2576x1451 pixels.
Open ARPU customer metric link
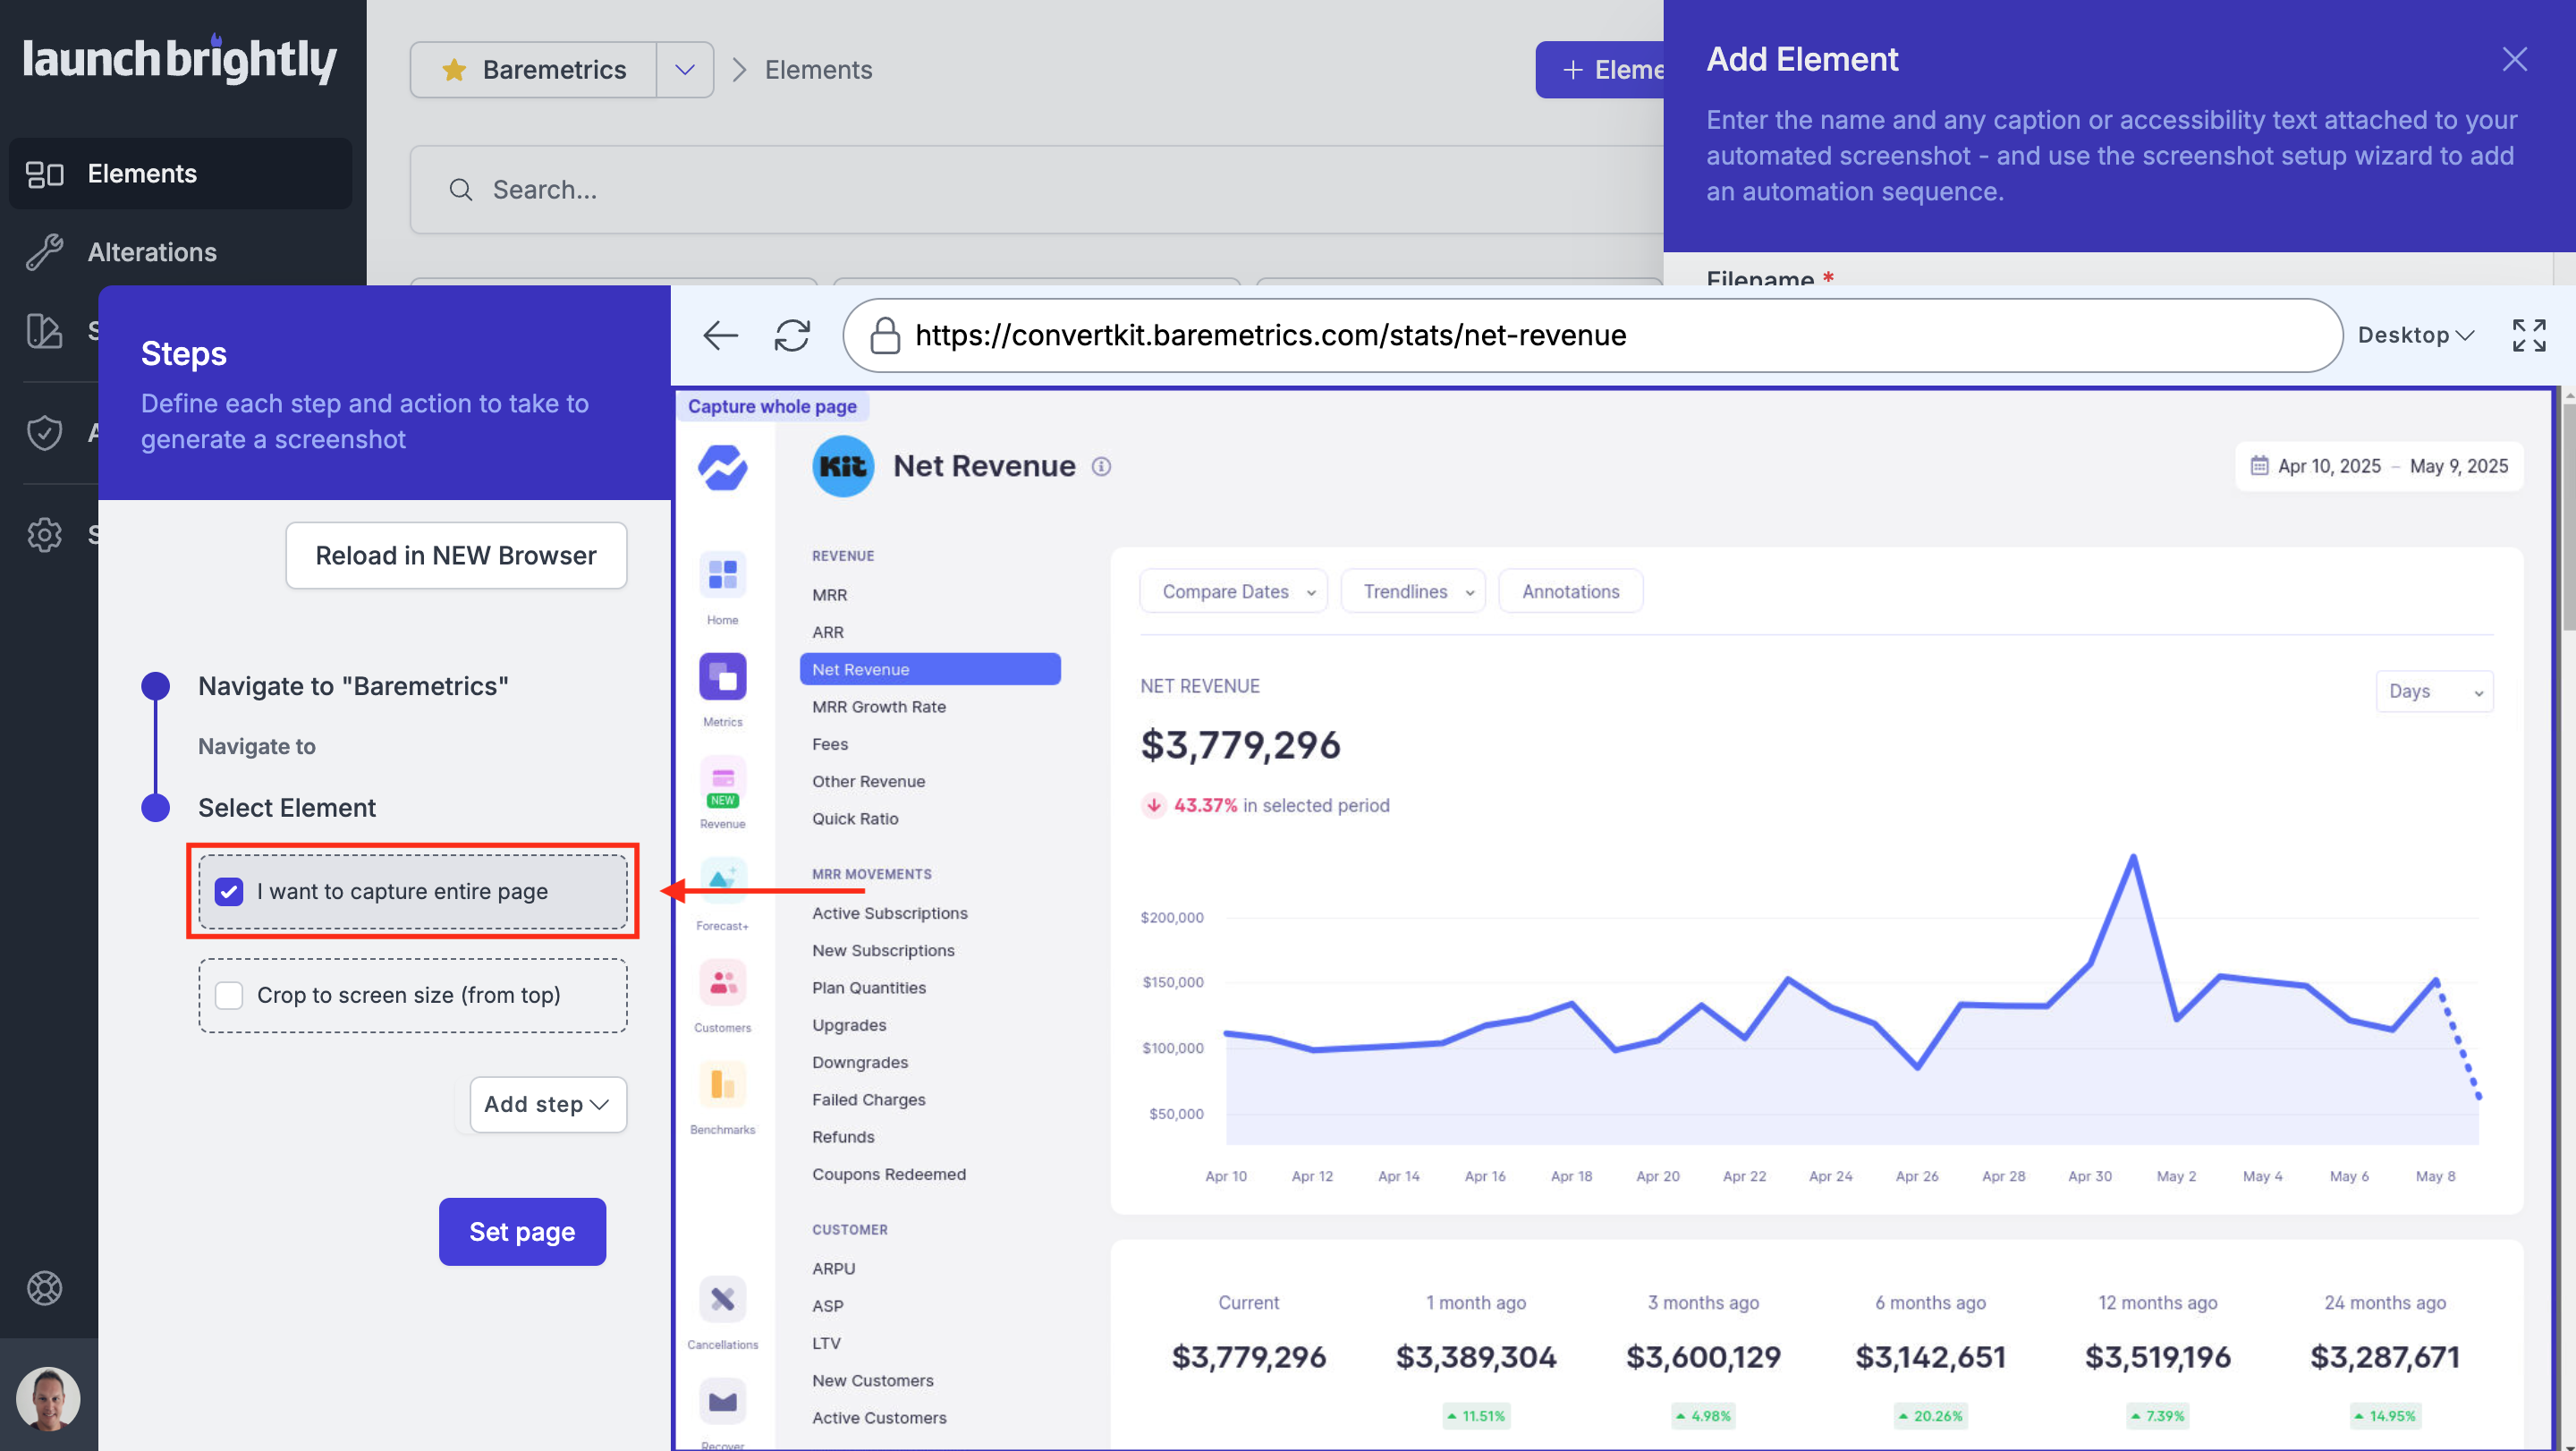[x=833, y=1268]
